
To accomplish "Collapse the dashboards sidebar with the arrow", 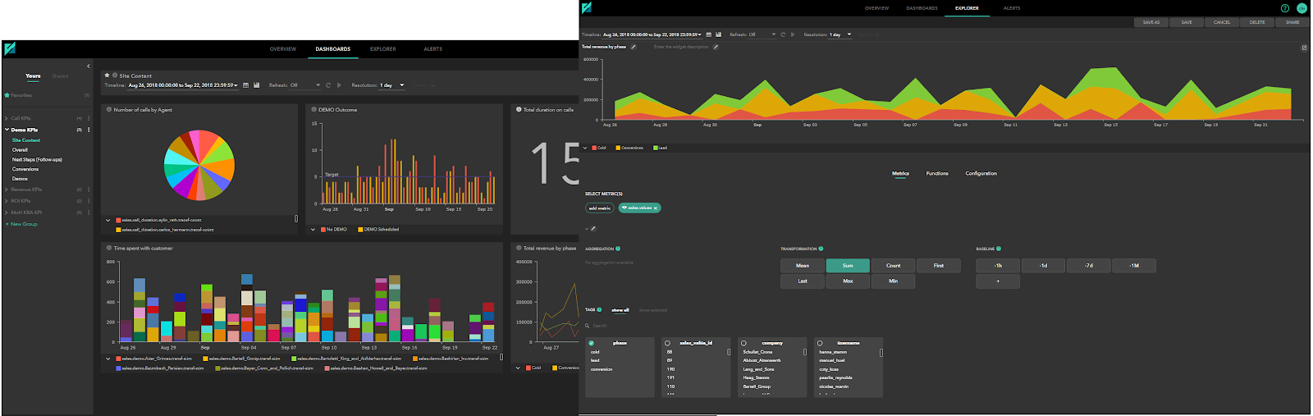I will point(89,66).
